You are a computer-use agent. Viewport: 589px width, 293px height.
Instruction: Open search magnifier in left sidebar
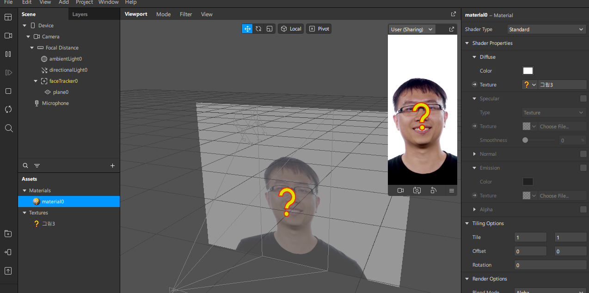click(x=8, y=128)
